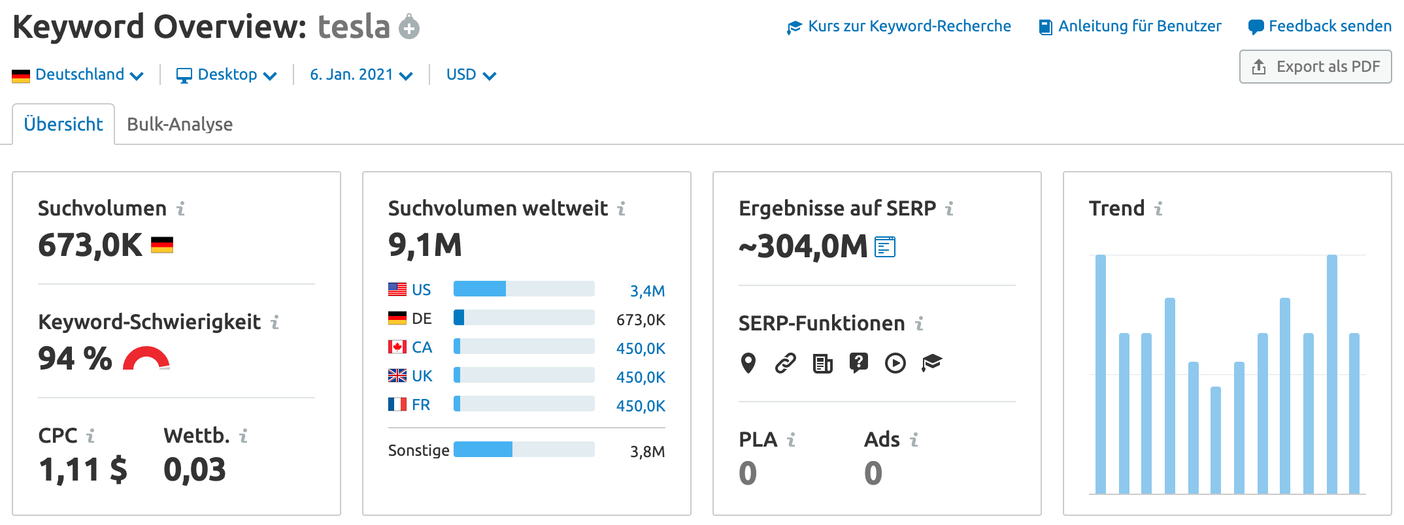This screenshot has height=525, width=1404.
Task: Click info icon next to PLA
Action: click(x=791, y=439)
